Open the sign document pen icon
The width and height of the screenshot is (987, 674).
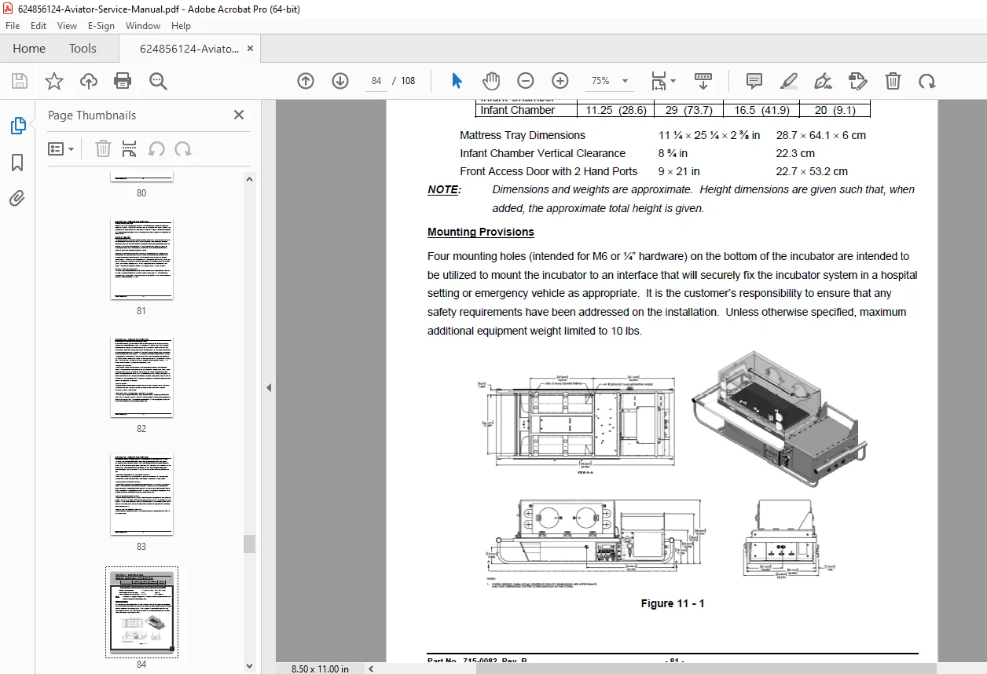point(823,81)
